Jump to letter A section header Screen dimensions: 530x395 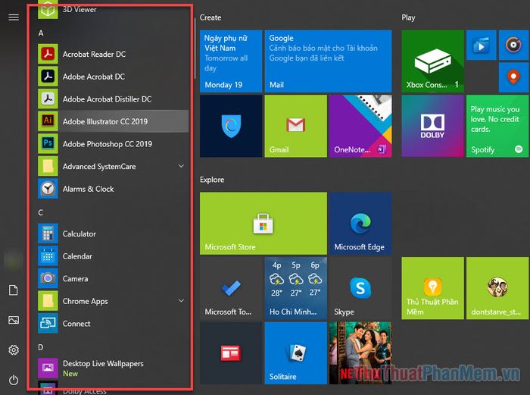click(41, 33)
